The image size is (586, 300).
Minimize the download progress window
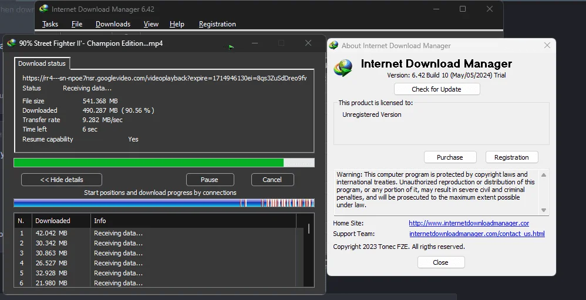point(255,43)
